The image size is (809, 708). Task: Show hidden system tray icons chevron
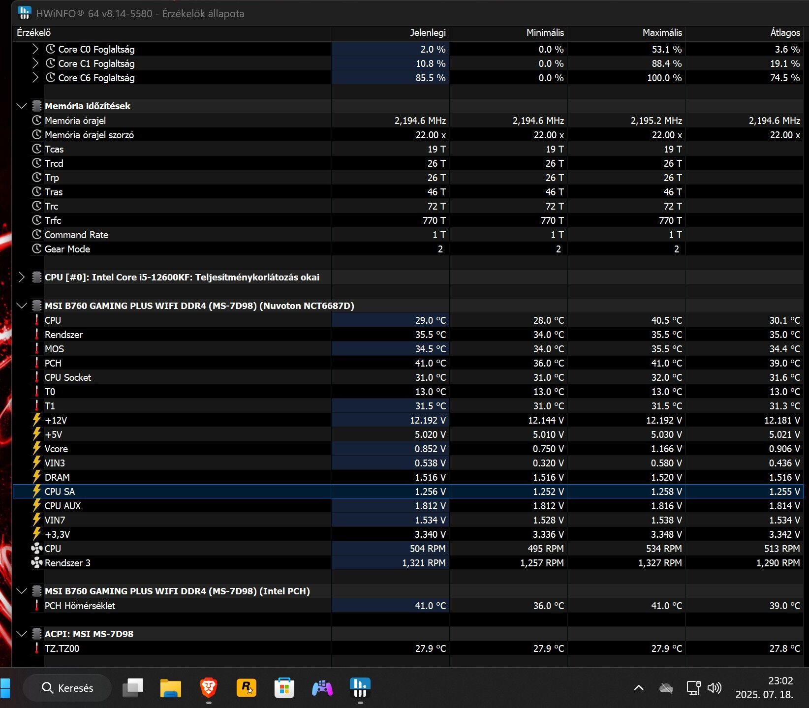pyautogui.click(x=639, y=688)
